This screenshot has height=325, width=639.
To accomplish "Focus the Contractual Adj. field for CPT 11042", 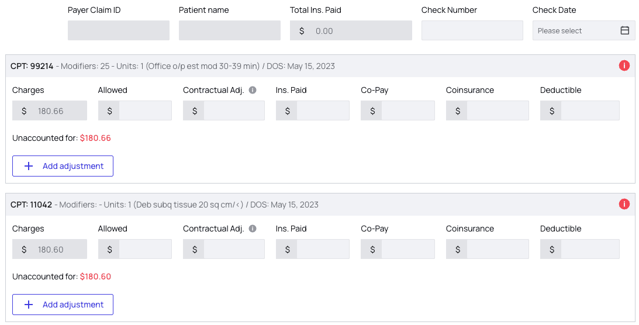I will 234,249.
